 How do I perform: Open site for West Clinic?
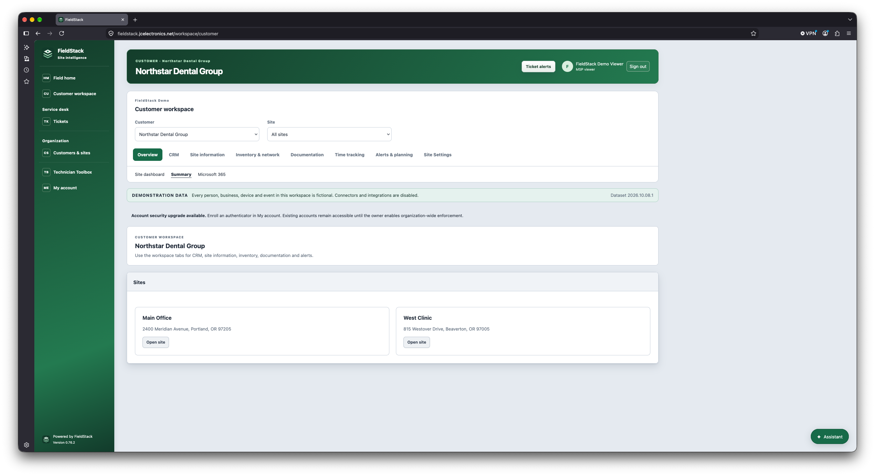(x=417, y=342)
